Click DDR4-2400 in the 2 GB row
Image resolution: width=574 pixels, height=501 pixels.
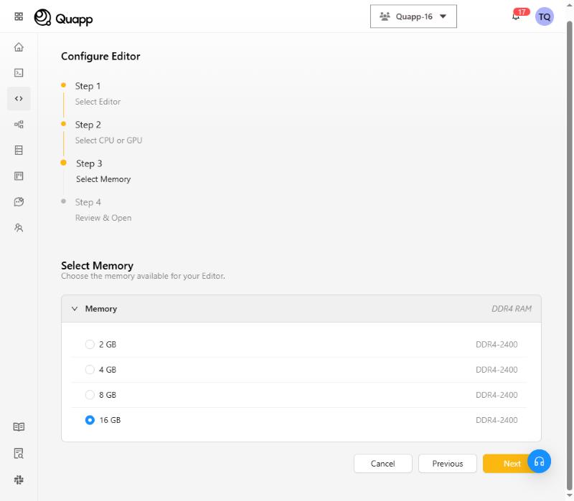click(497, 345)
